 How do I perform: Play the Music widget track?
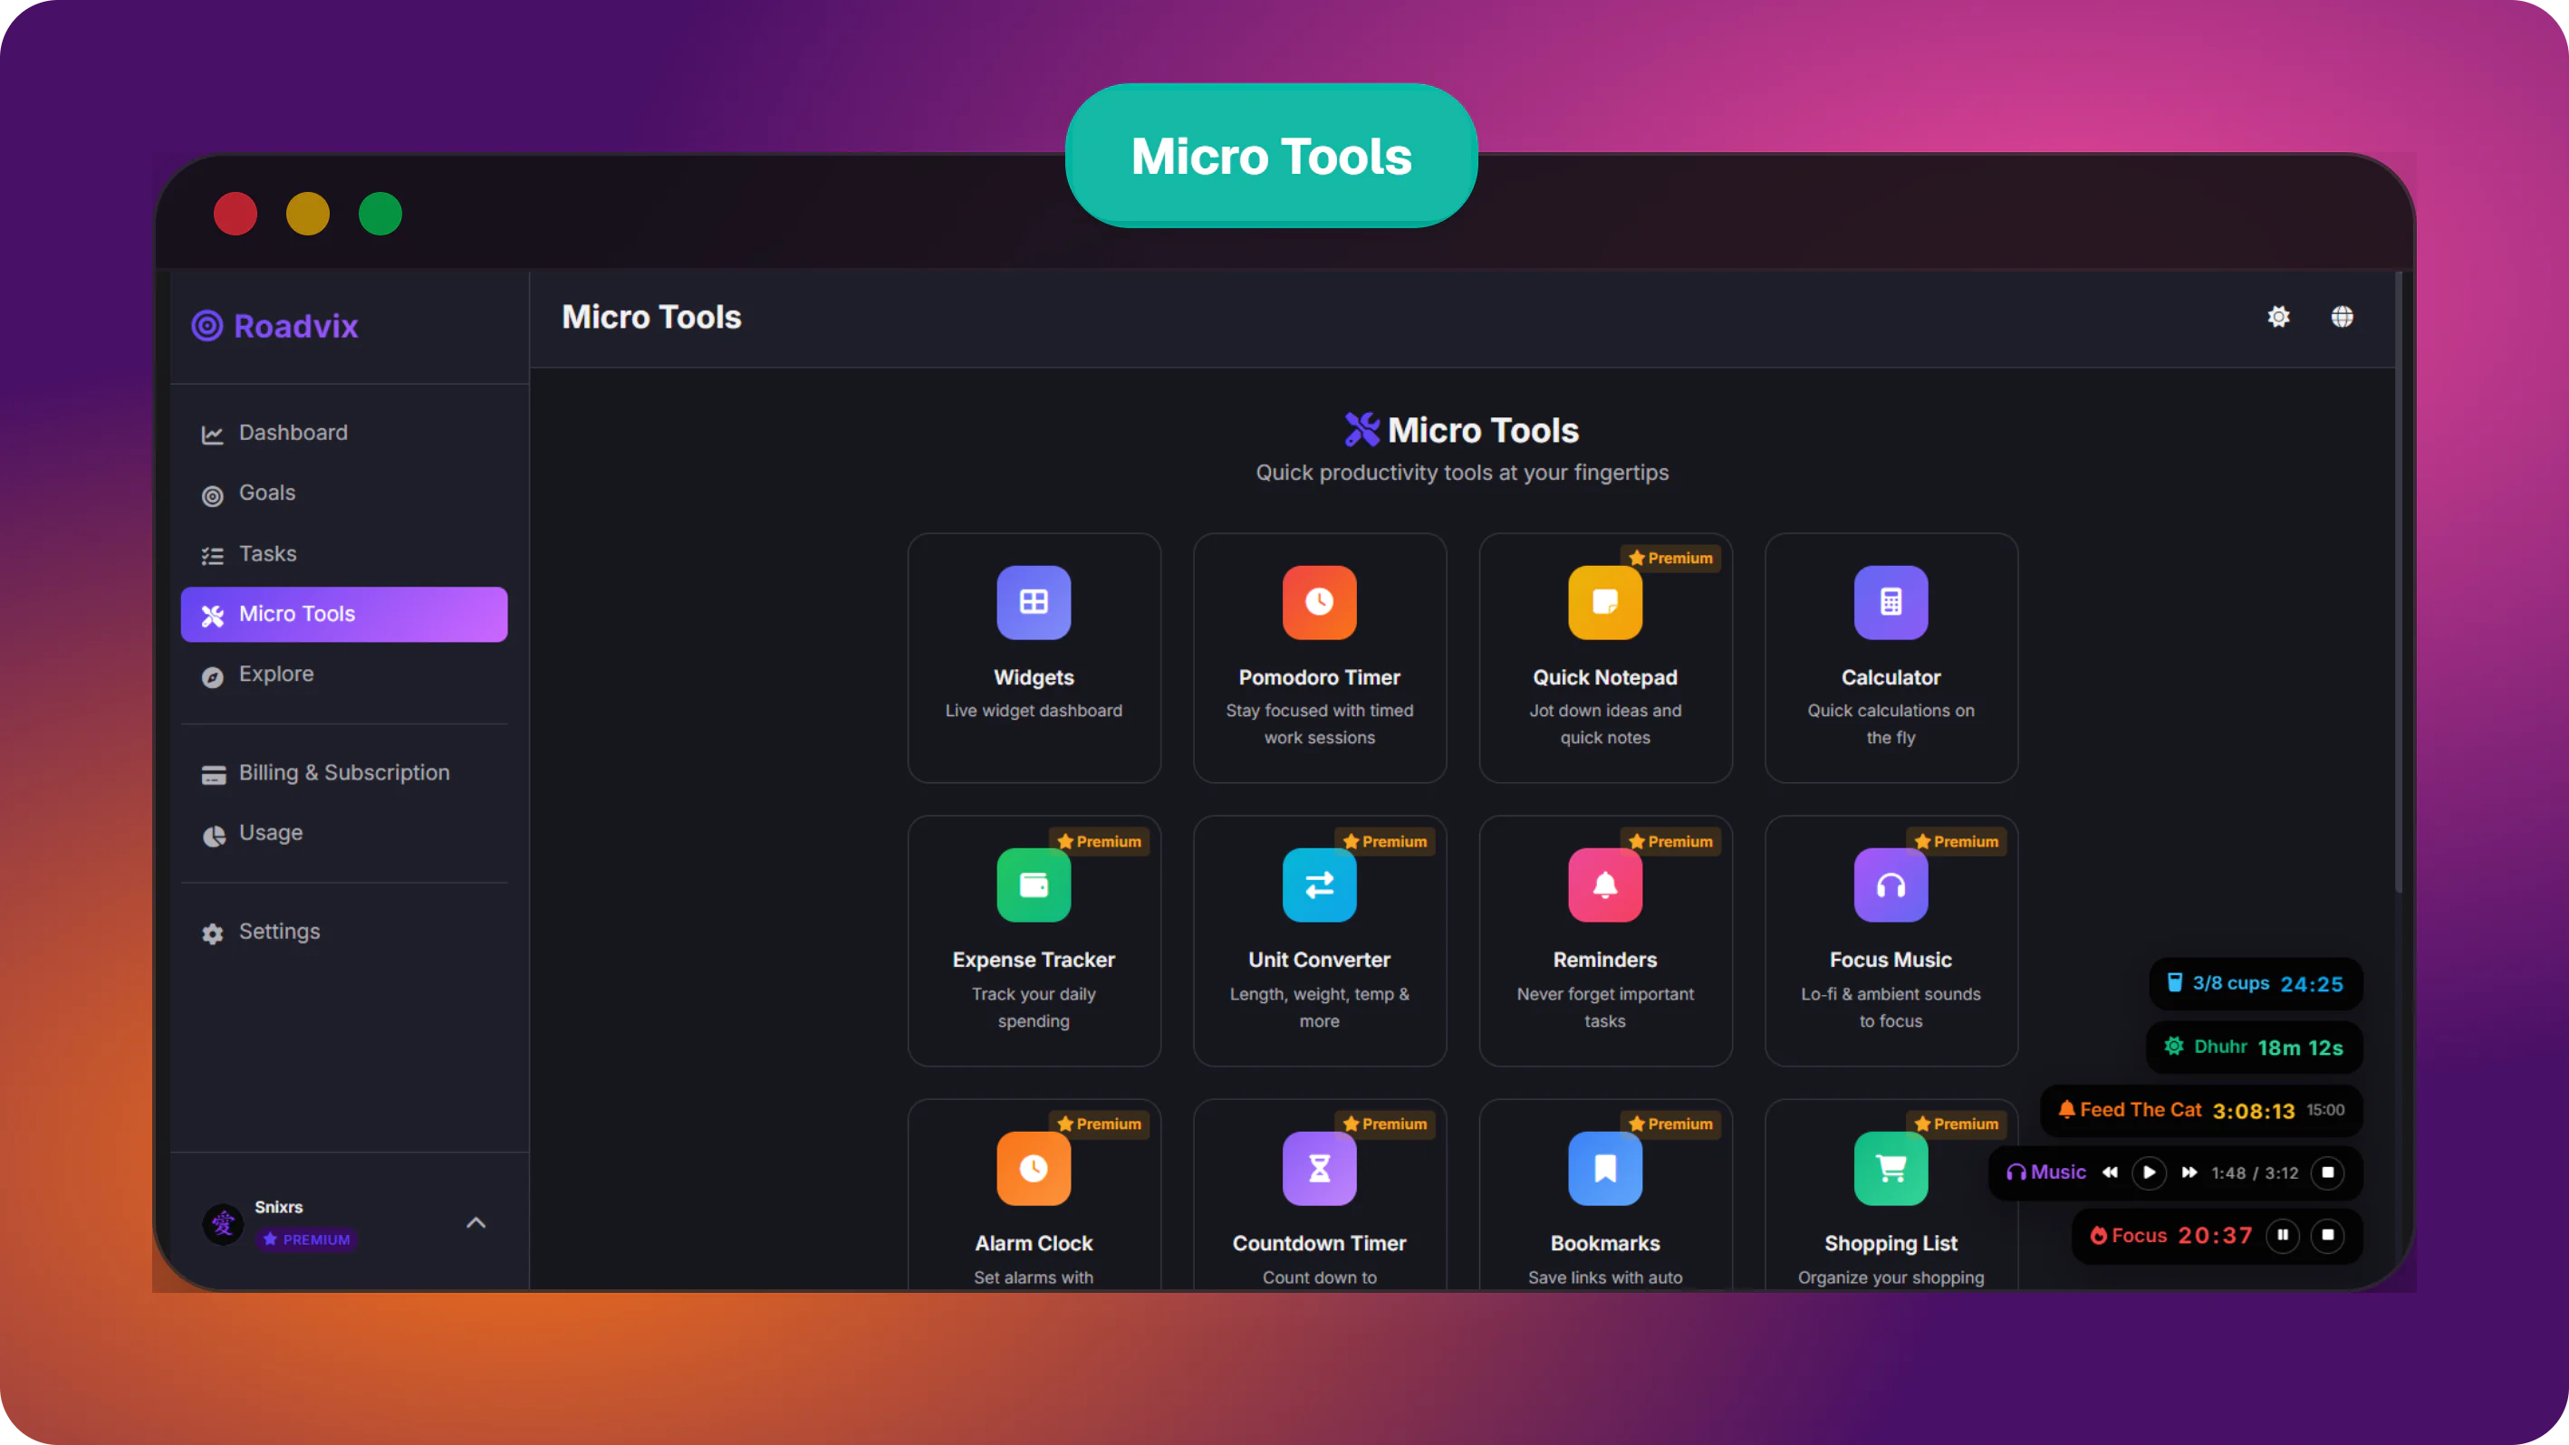[2148, 1173]
